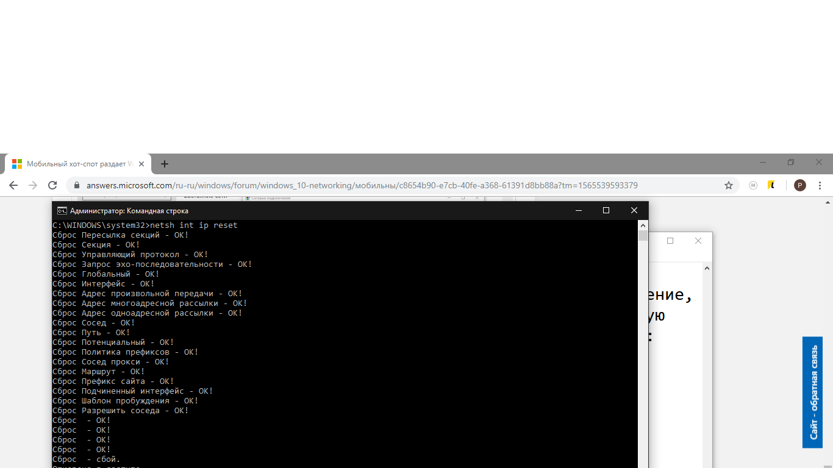Screen dimensions: 833x468
Task: Click the netsh int ip reset command line
Action: [145, 225]
